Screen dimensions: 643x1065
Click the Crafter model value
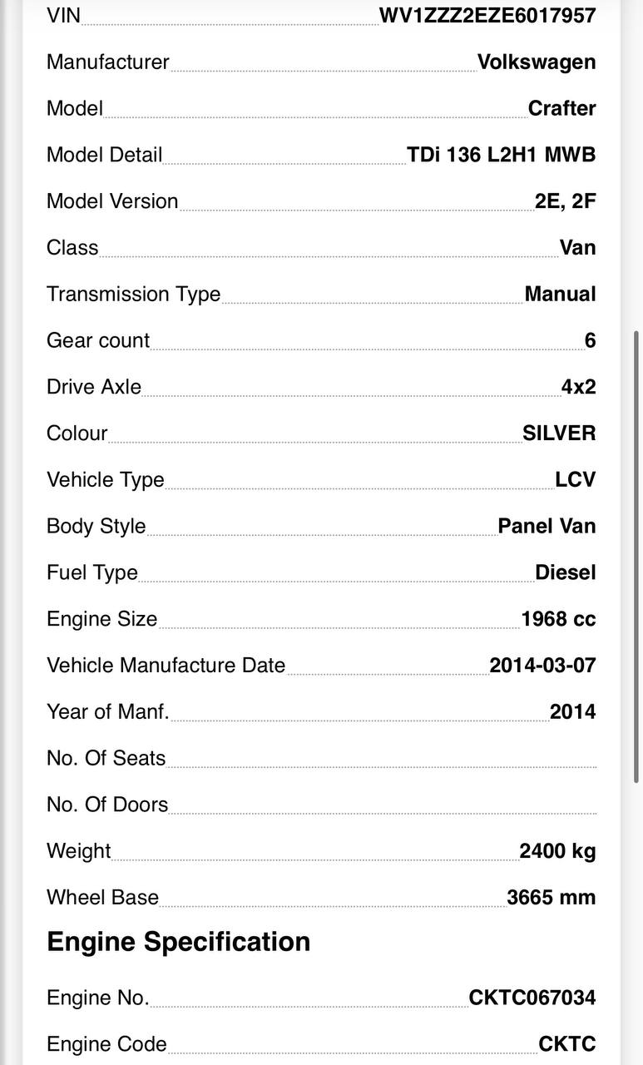pyautogui.click(x=561, y=108)
